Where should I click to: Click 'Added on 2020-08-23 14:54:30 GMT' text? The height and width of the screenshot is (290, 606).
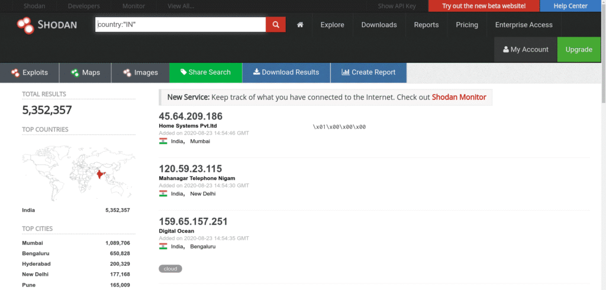click(204, 186)
